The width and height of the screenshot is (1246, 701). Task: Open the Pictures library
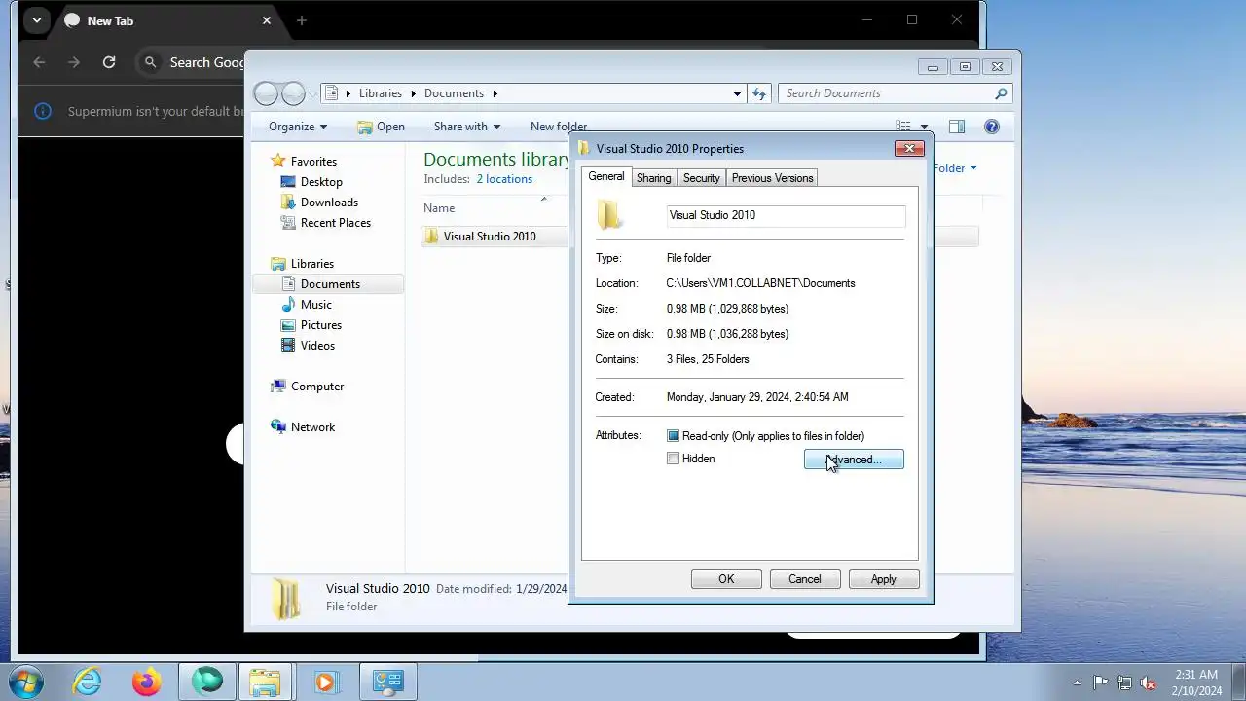click(321, 325)
